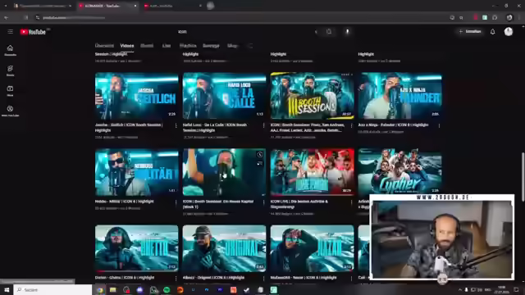Switch to the Live channel tab
The width and height of the screenshot is (525, 295).
[167, 46]
